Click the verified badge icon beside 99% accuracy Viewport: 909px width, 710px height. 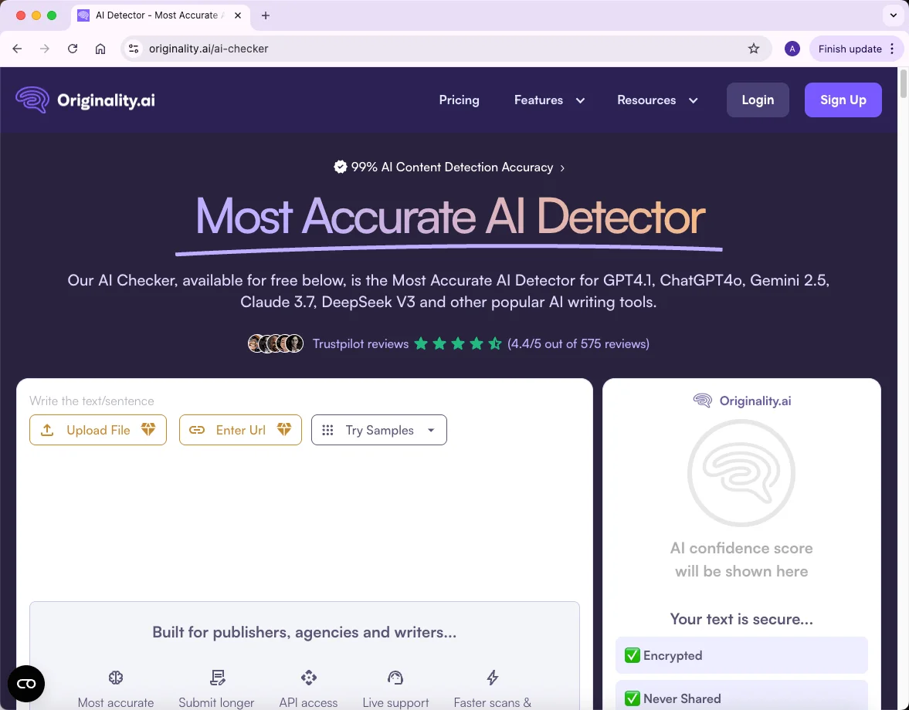click(341, 167)
